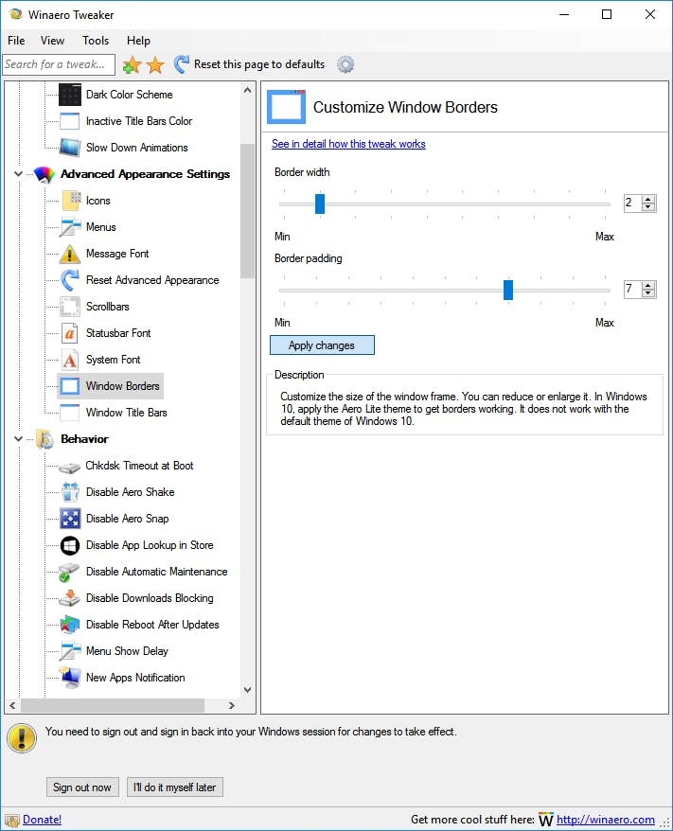Click the System Font letter A icon
The width and height of the screenshot is (673, 831).
[70, 360]
